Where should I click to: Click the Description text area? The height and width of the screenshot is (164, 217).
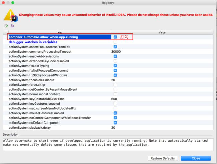(x=108, y=145)
